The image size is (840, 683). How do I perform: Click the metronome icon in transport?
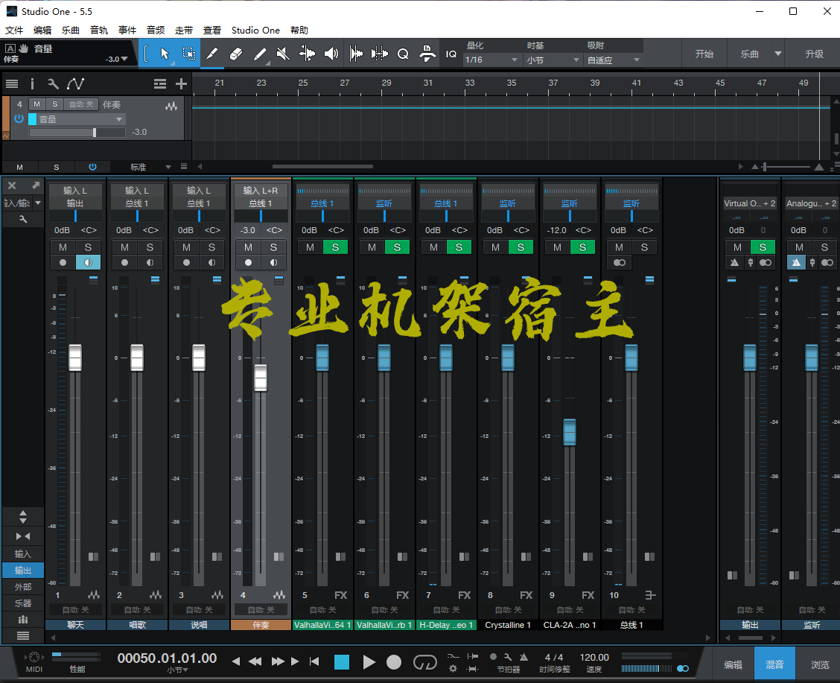(524, 657)
